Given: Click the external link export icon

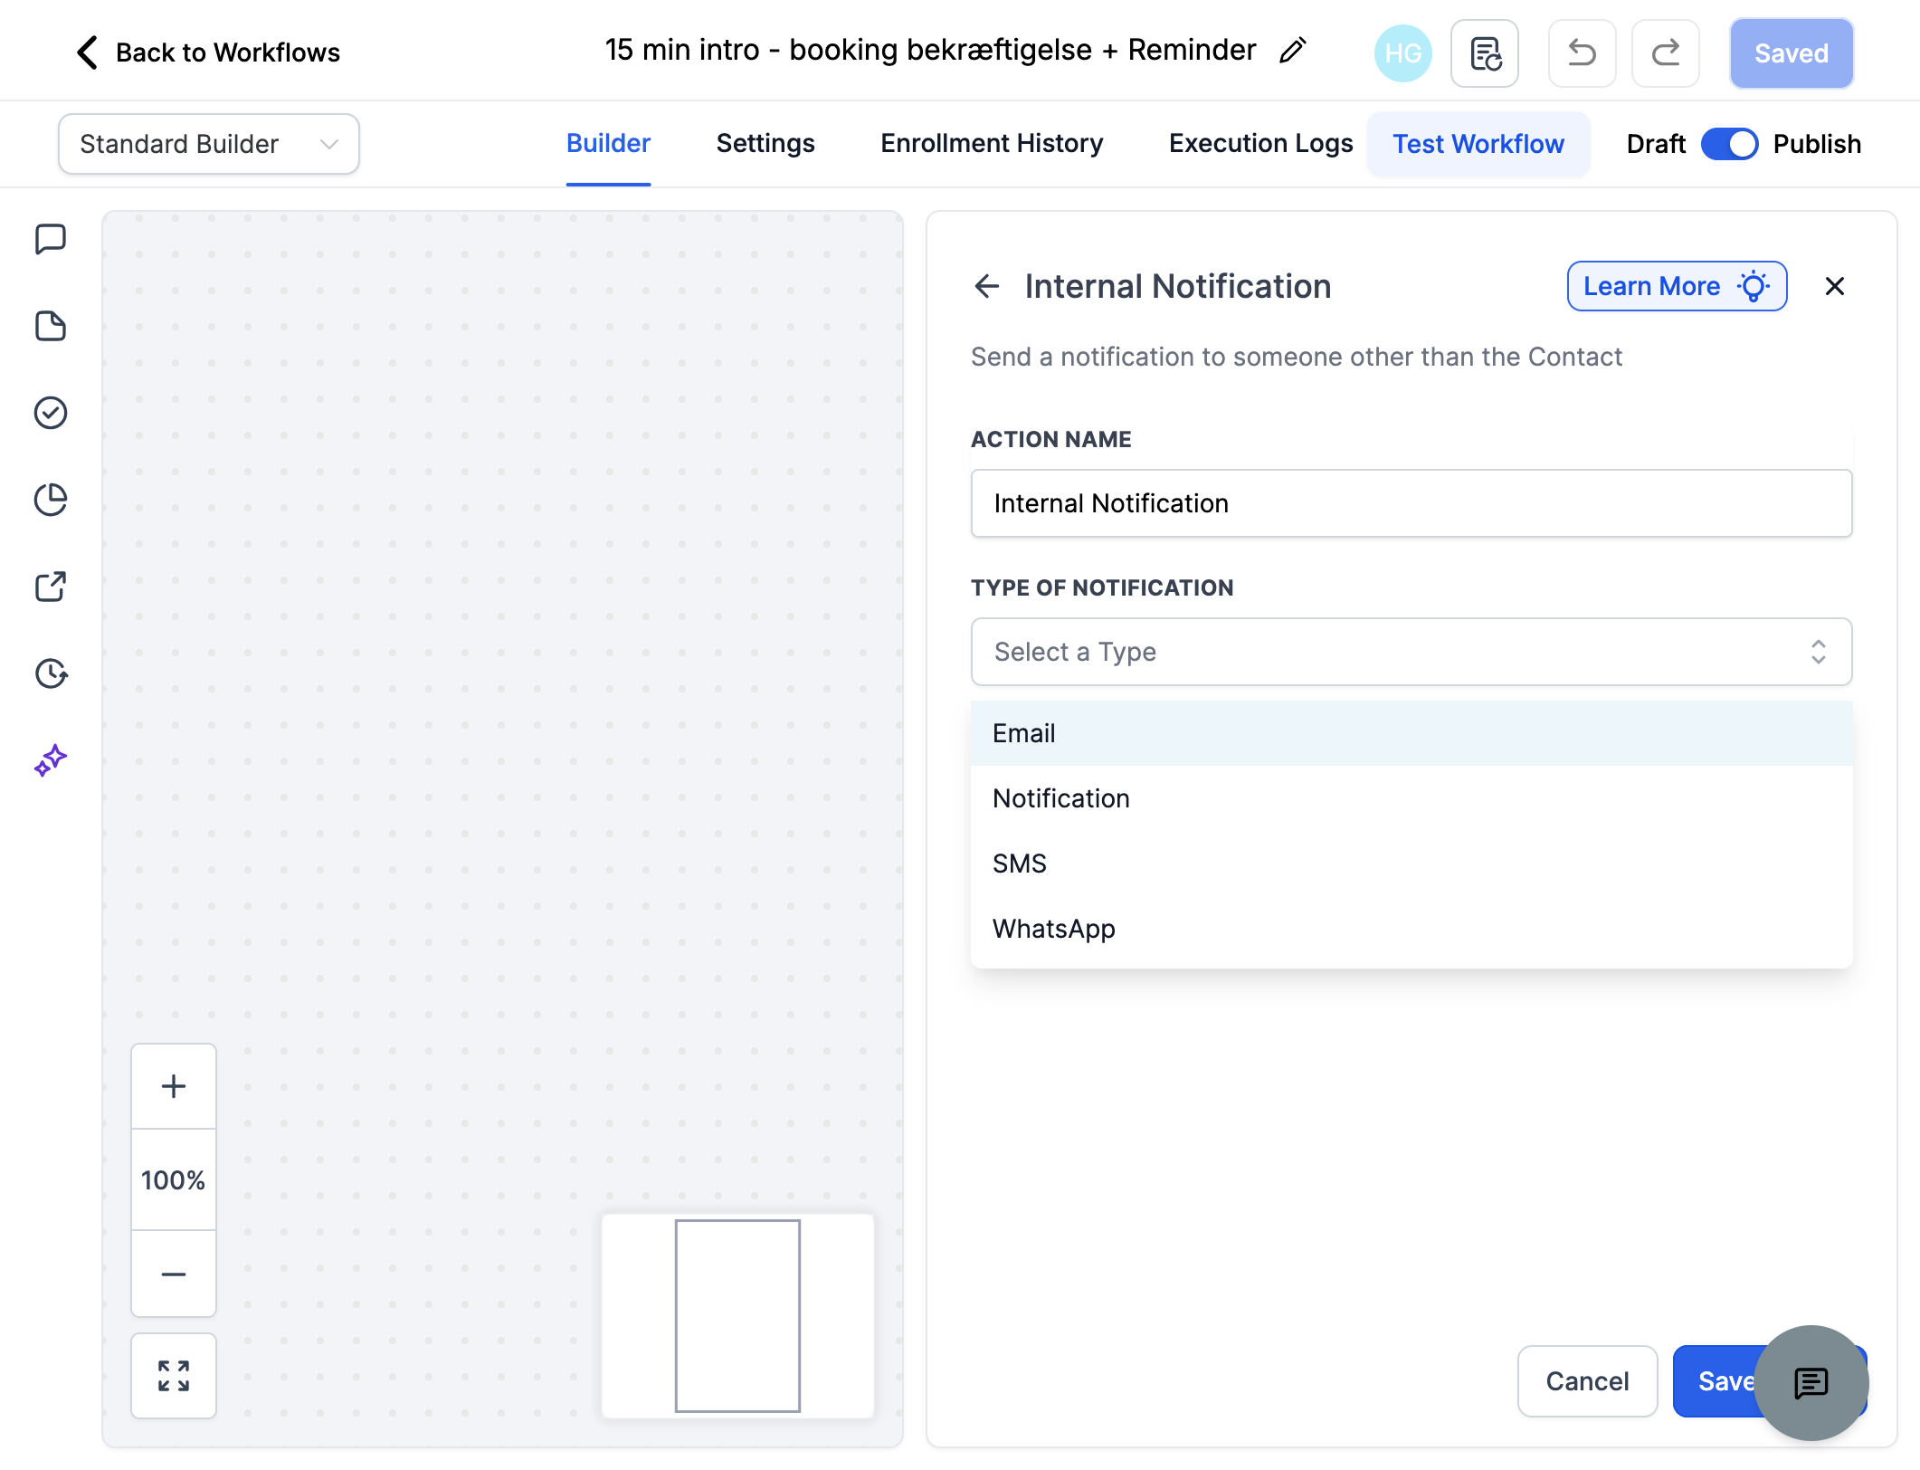Looking at the screenshot, I should tap(51, 587).
